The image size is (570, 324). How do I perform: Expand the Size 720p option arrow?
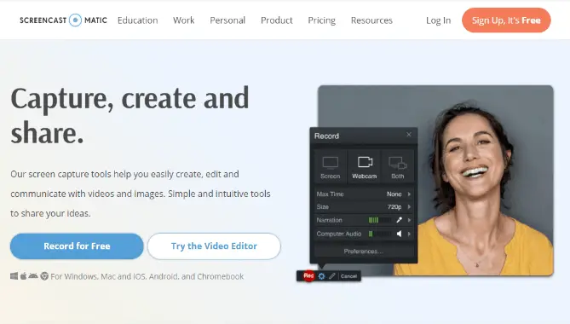pos(409,207)
